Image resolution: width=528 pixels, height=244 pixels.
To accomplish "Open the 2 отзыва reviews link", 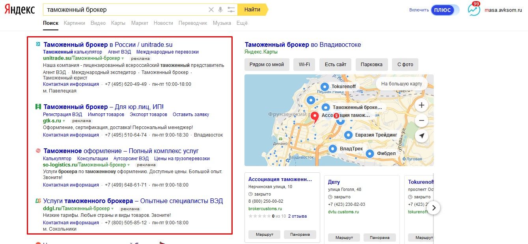I will (x=297, y=216).
